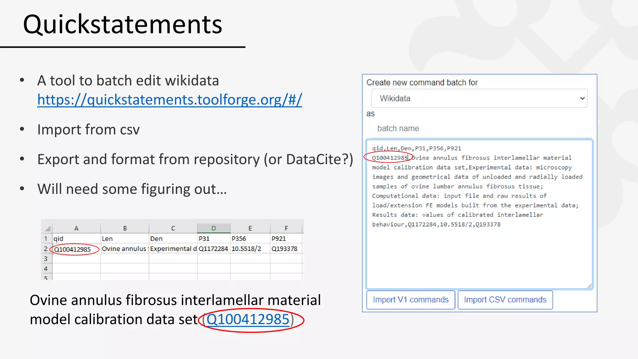Select header cell Len

pyautogui.click(x=125, y=239)
